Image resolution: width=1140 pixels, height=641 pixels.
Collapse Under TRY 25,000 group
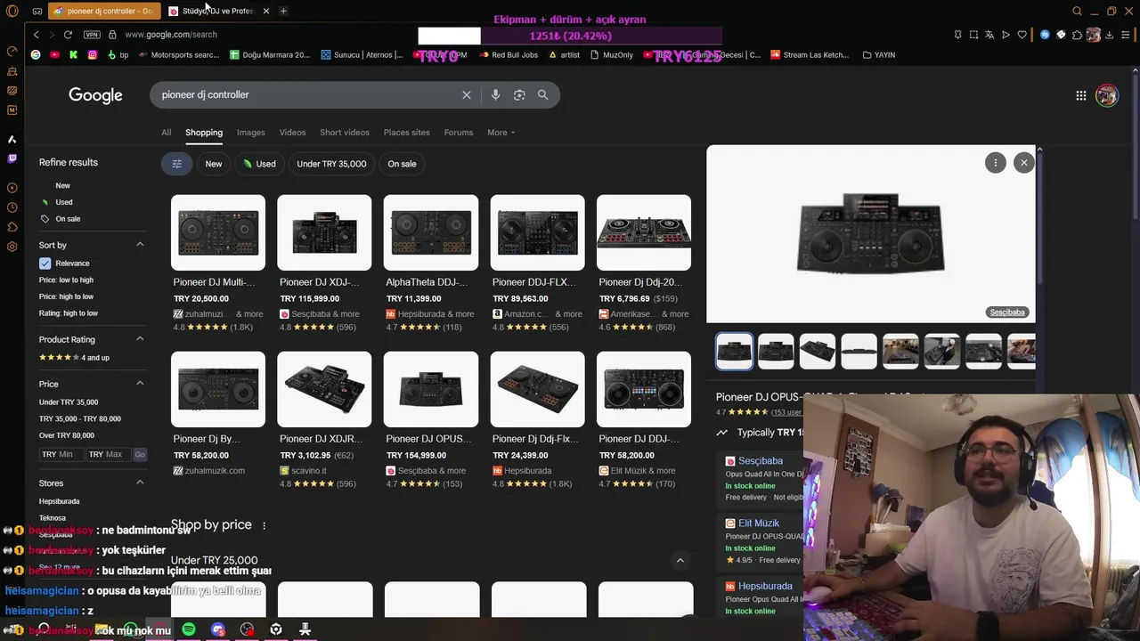[680, 561]
